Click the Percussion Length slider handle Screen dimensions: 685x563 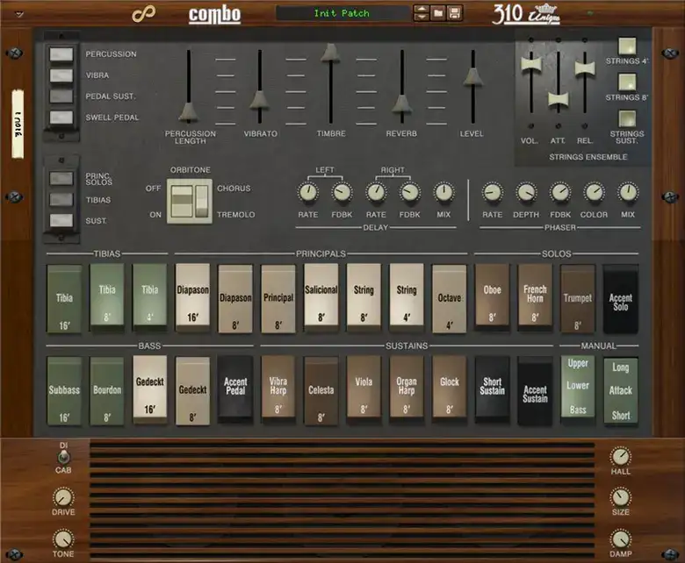point(189,111)
